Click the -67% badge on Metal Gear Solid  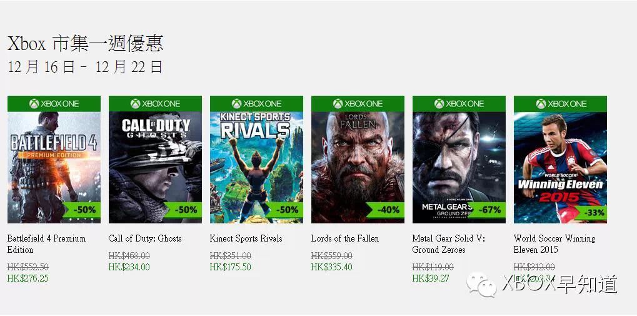pyautogui.click(x=489, y=210)
